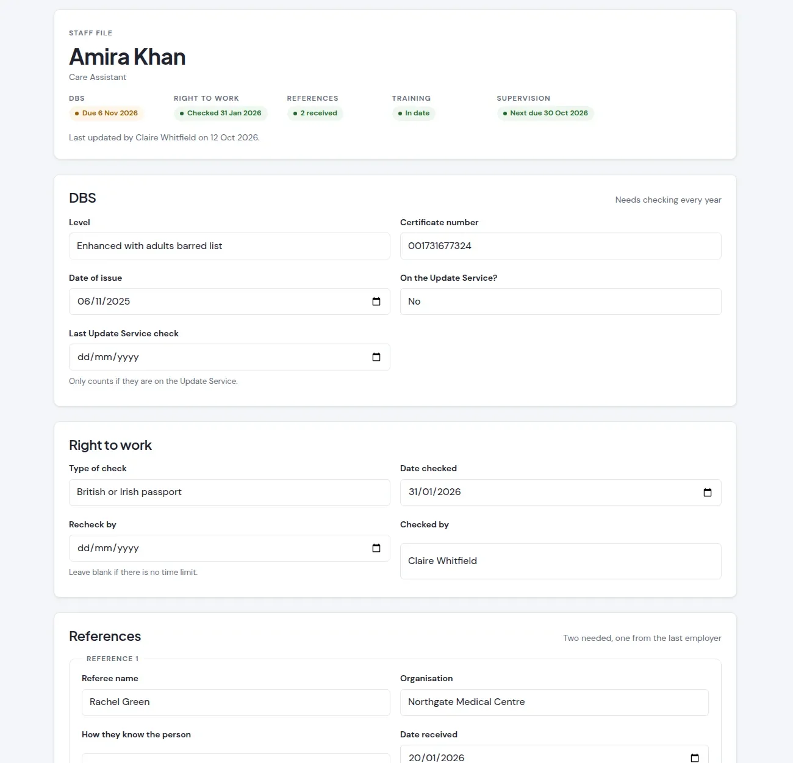Click the Right to work section heading
Image resolution: width=793 pixels, height=763 pixels.
click(110, 446)
